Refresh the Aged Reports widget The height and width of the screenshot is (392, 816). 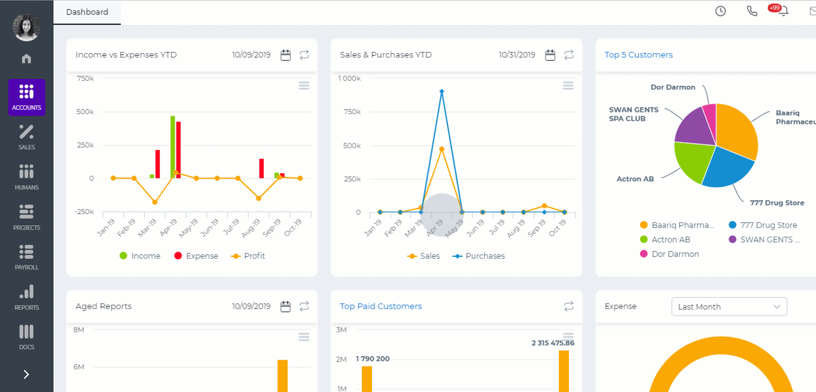tap(305, 307)
